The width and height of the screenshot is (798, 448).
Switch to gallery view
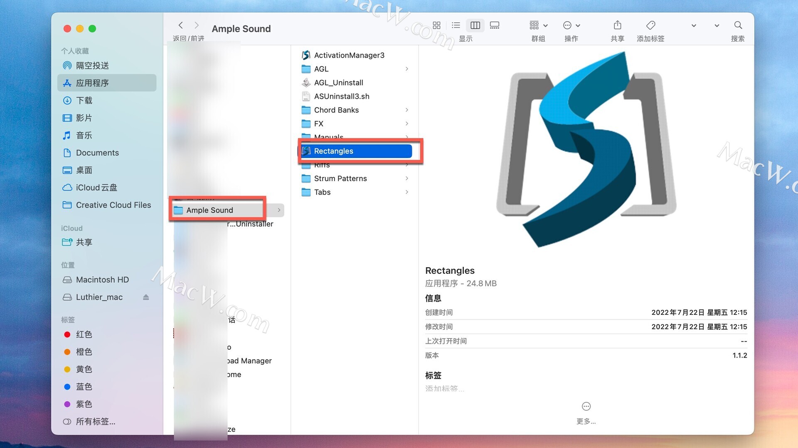click(x=495, y=25)
